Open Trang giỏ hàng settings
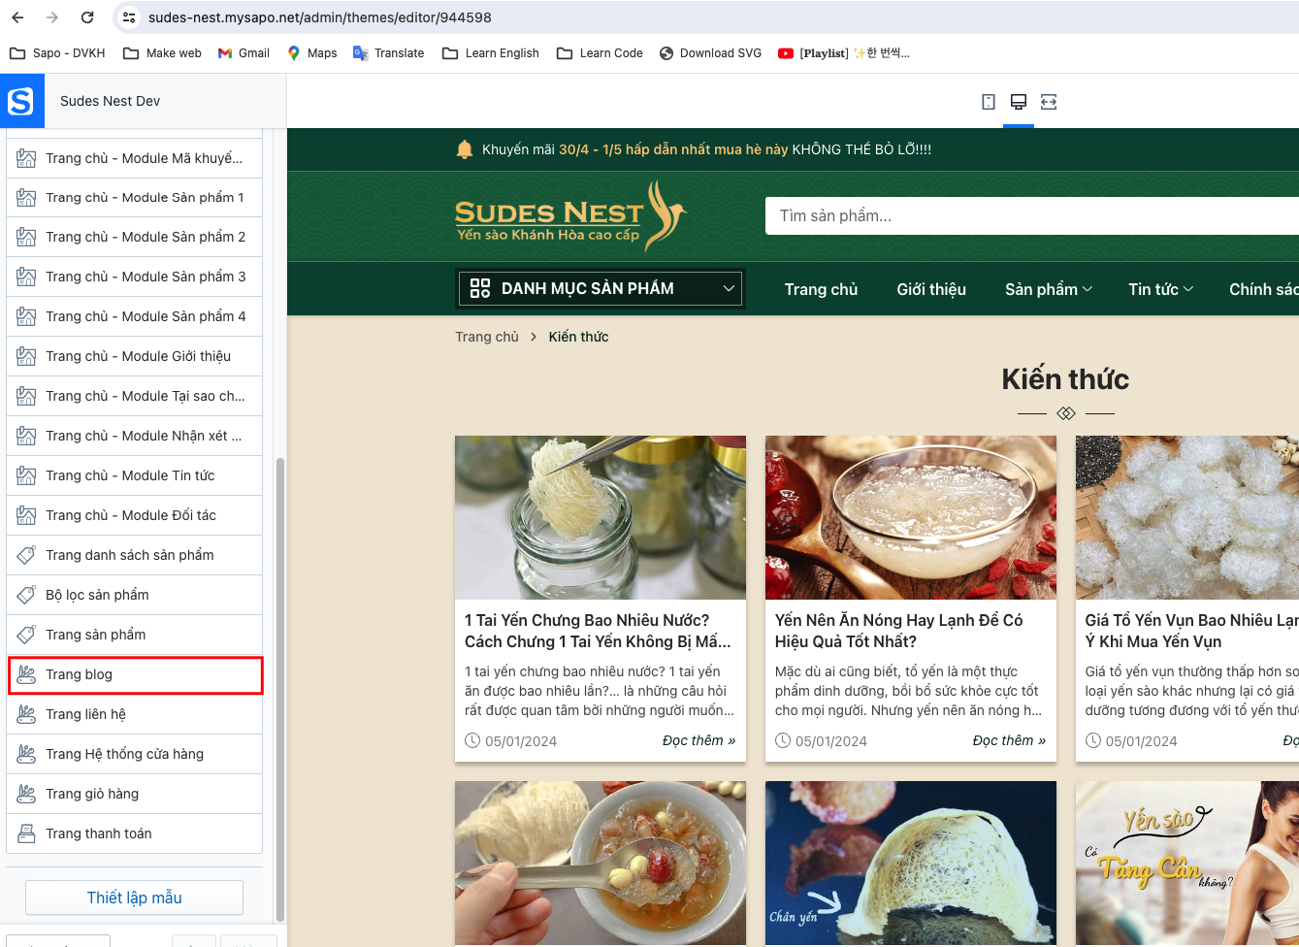Screen dimensions: 1299x947 coord(135,794)
